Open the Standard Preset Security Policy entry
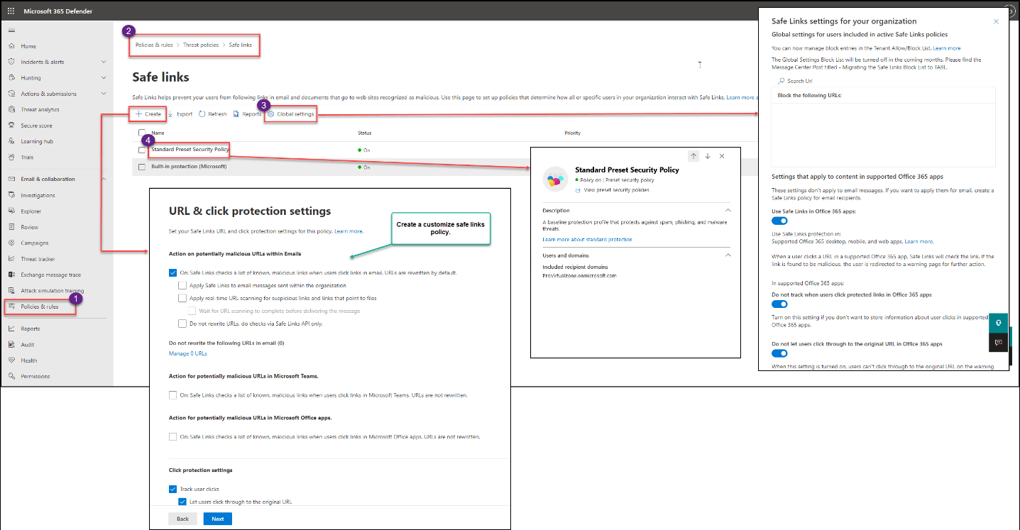The height and width of the screenshot is (530, 1020). tap(190, 150)
